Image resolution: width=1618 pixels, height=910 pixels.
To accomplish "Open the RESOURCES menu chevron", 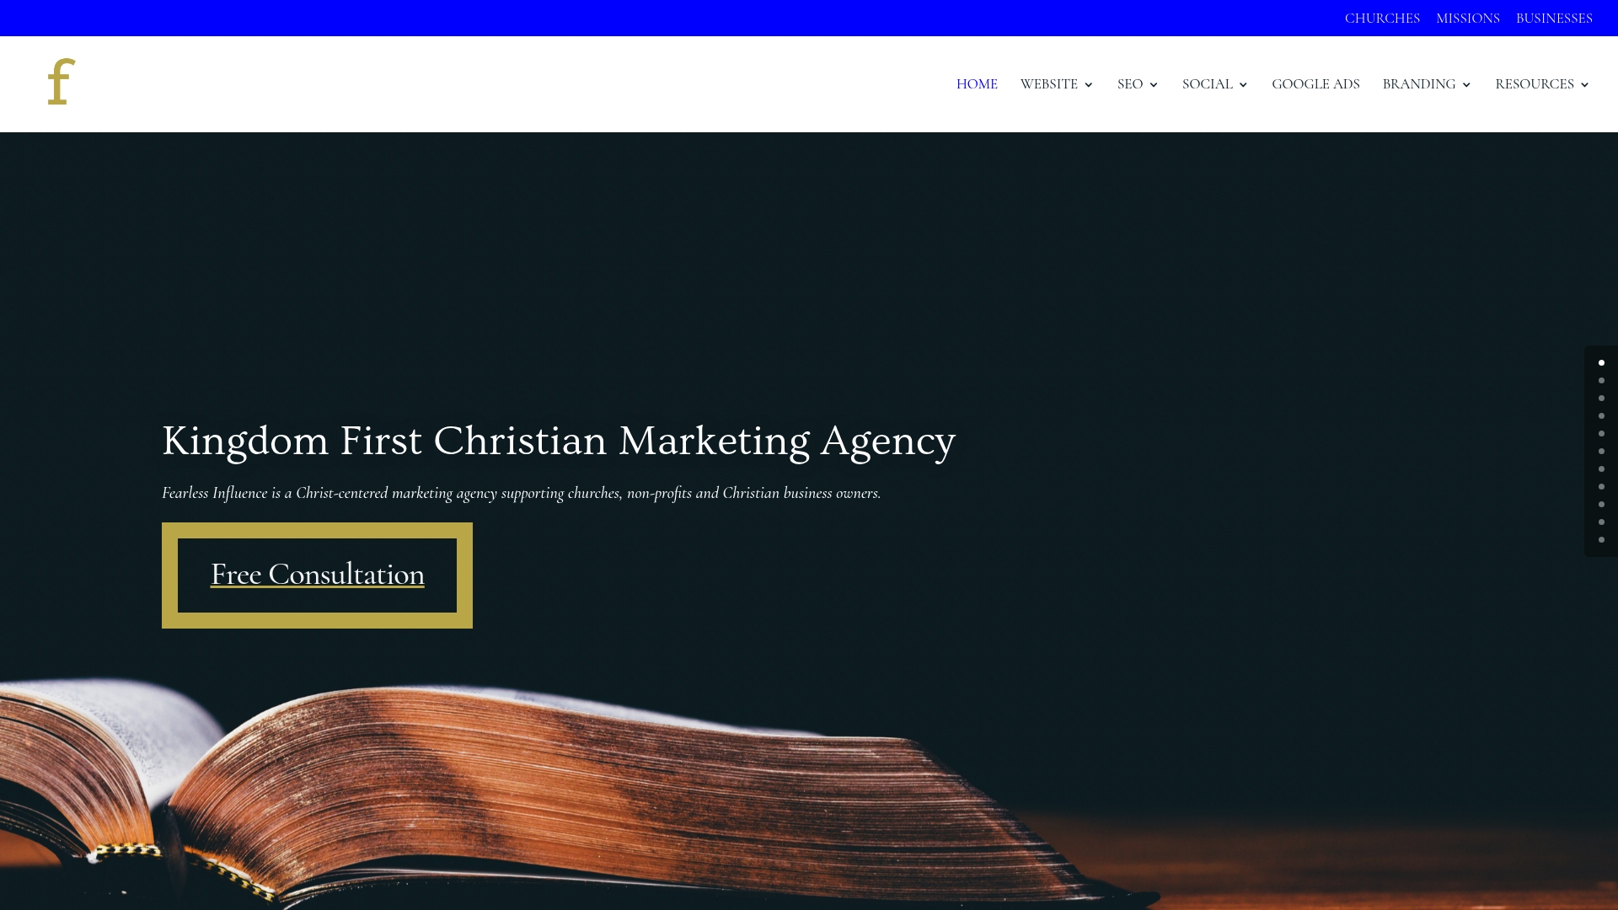I will pos(1584,85).
